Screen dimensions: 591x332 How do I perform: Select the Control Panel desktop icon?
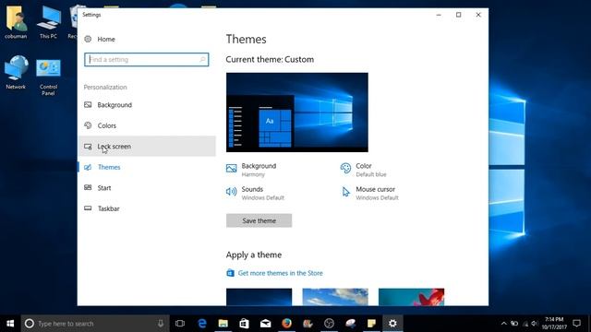(48, 77)
